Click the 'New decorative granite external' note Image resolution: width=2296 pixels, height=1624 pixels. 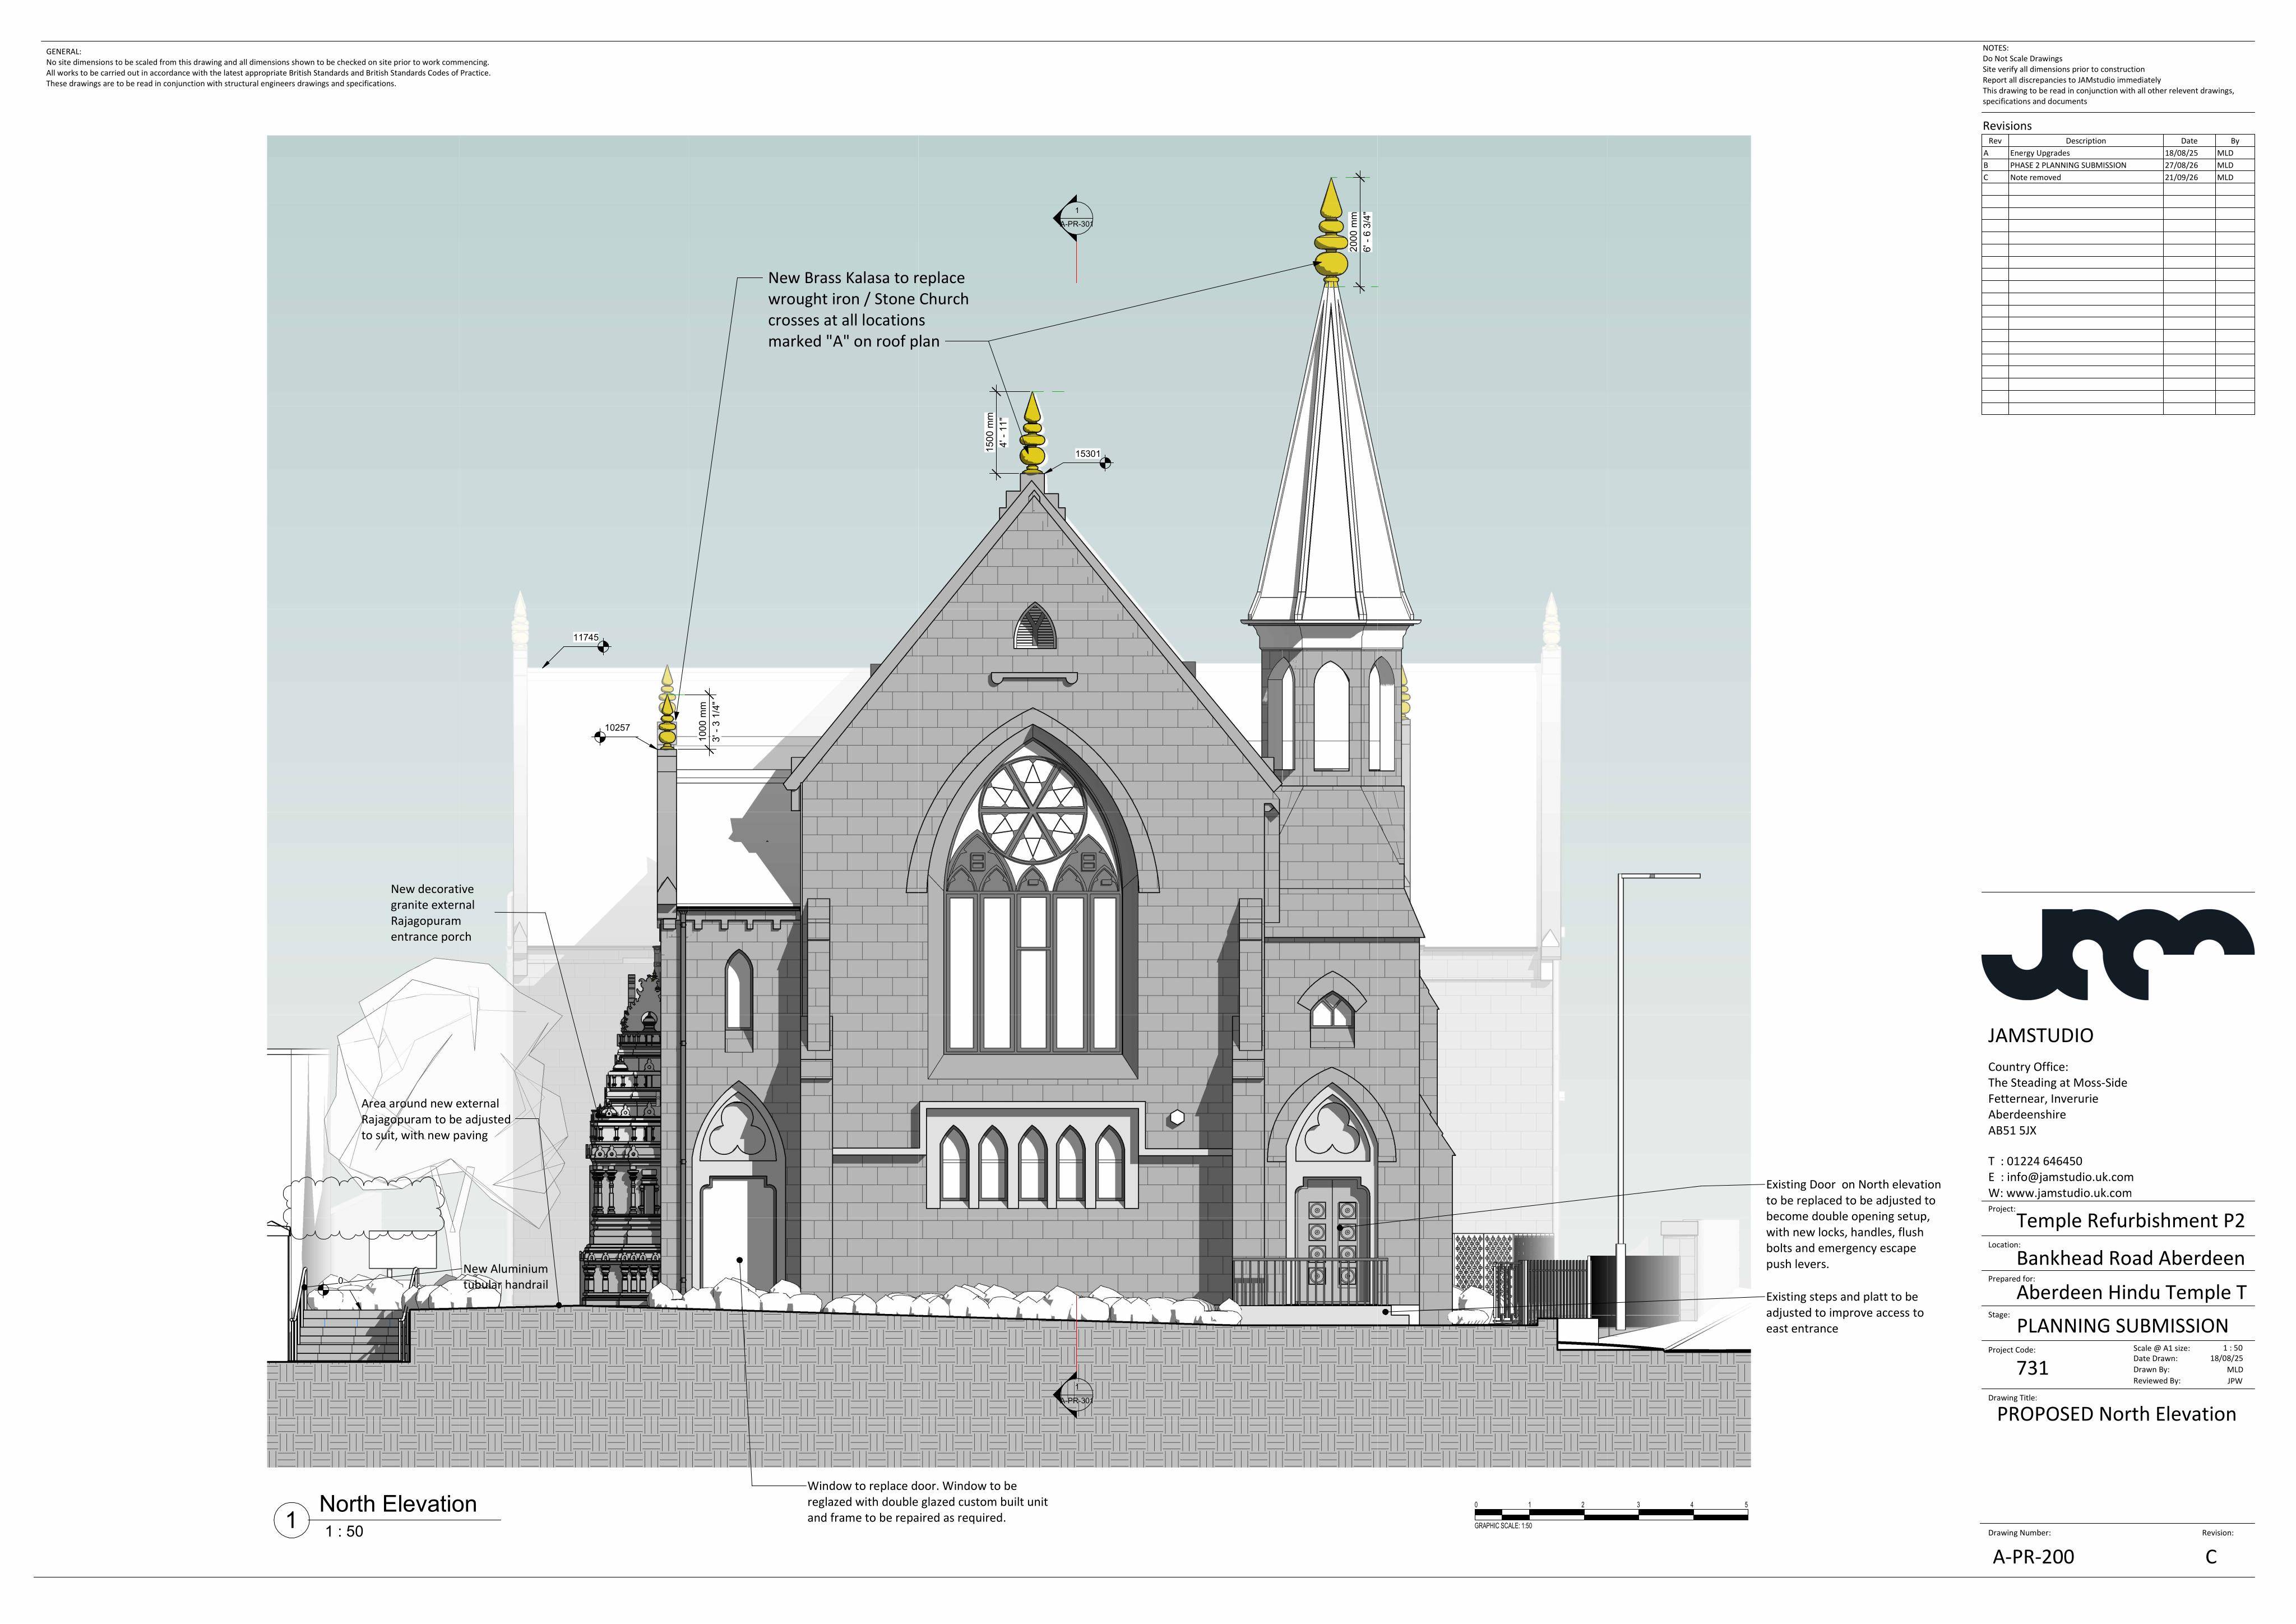pos(433,913)
